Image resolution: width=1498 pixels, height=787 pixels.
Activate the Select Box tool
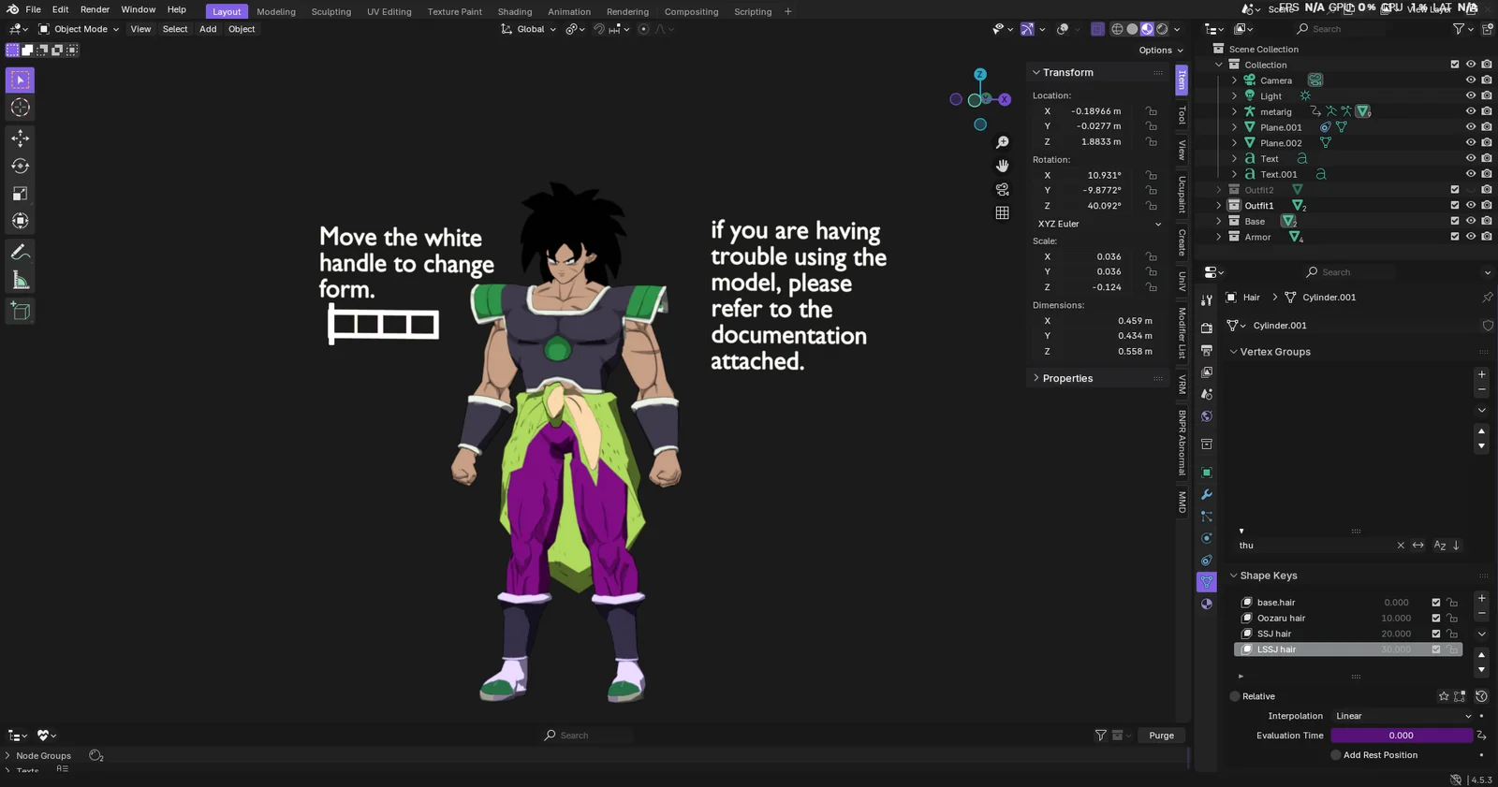20,80
